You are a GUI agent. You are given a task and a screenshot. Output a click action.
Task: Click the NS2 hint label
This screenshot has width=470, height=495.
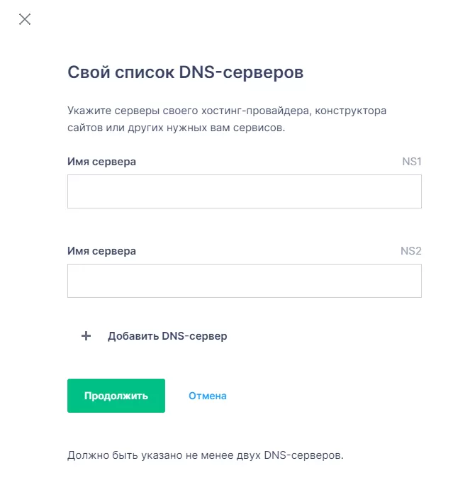(x=411, y=251)
